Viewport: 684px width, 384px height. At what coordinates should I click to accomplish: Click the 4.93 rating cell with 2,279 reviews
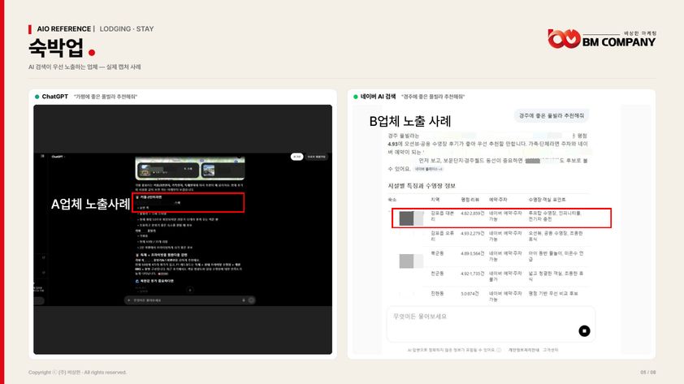pos(473,234)
